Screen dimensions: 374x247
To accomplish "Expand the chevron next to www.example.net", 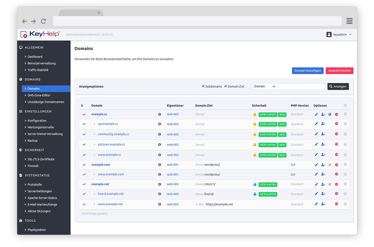I will [94, 204].
